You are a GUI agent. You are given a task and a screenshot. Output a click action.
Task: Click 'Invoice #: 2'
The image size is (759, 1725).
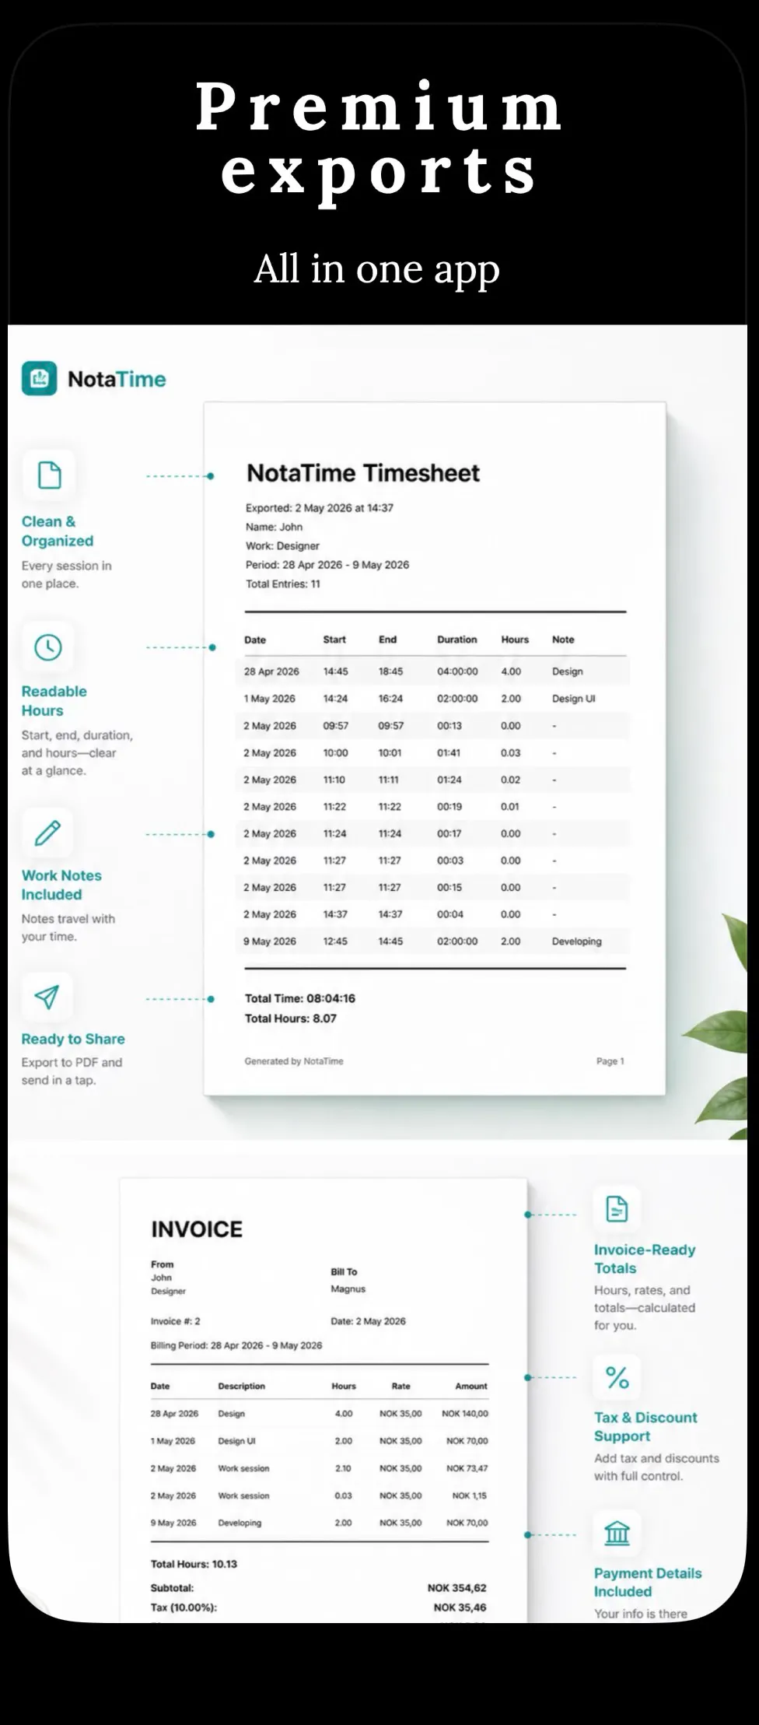click(x=176, y=1321)
